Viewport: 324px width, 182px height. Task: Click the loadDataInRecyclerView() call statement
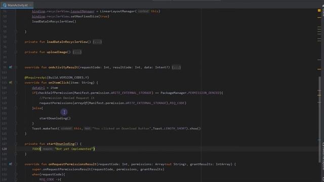(54, 21)
